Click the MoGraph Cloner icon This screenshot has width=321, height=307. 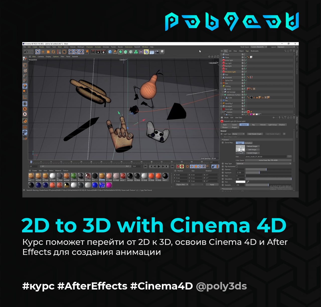click(136, 52)
